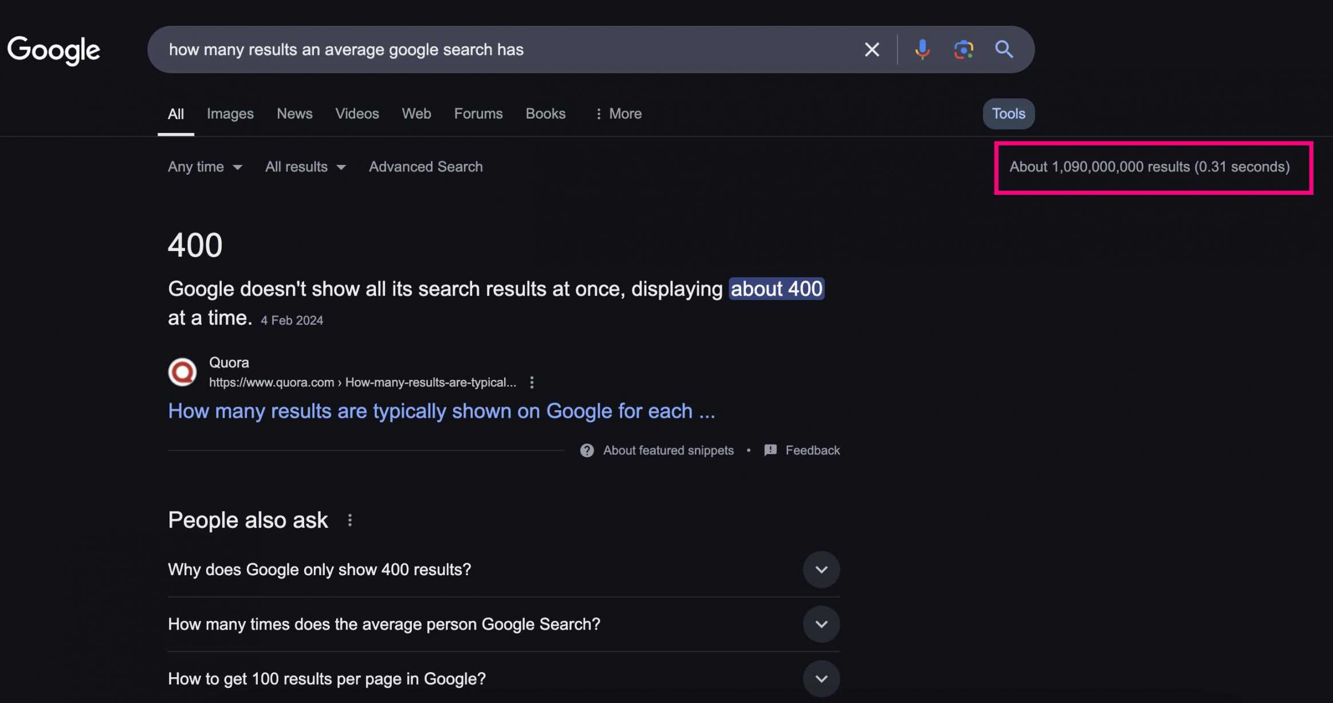This screenshot has height=703, width=1333.
Task: Open Google Lens image search
Action: pyautogui.click(x=963, y=49)
